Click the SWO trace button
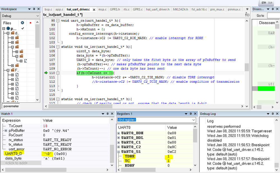 270,3
